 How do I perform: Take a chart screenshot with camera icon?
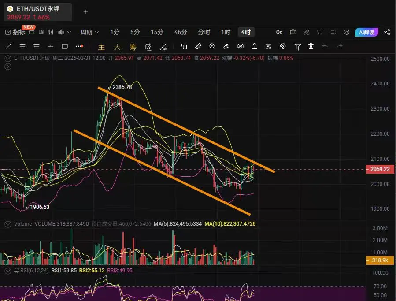click(293, 32)
